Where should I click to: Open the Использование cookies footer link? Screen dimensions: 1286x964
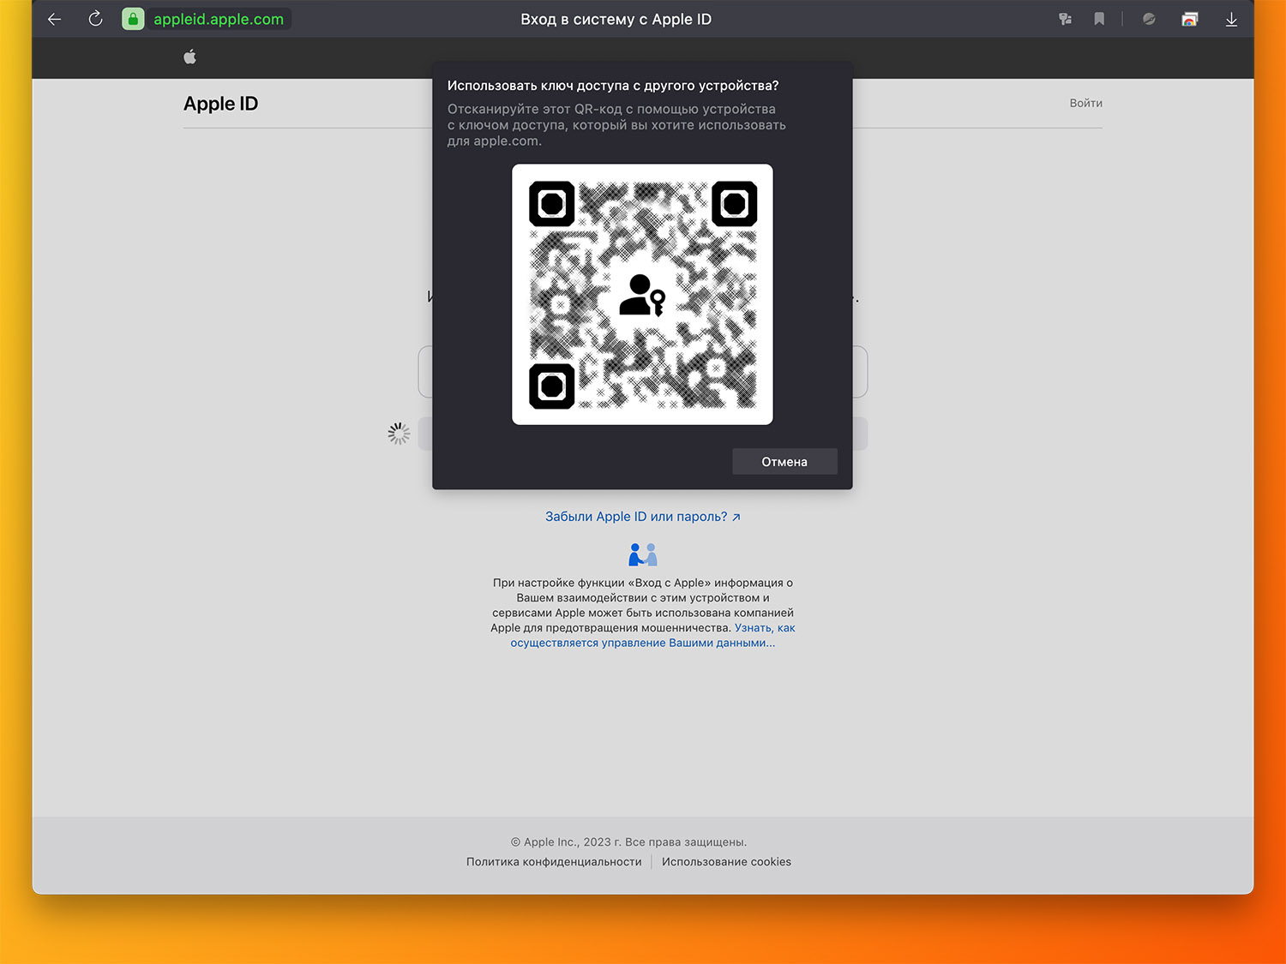click(x=726, y=862)
